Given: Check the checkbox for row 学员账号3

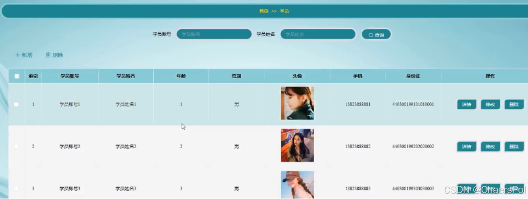Looking at the screenshot, I should pos(16,189).
